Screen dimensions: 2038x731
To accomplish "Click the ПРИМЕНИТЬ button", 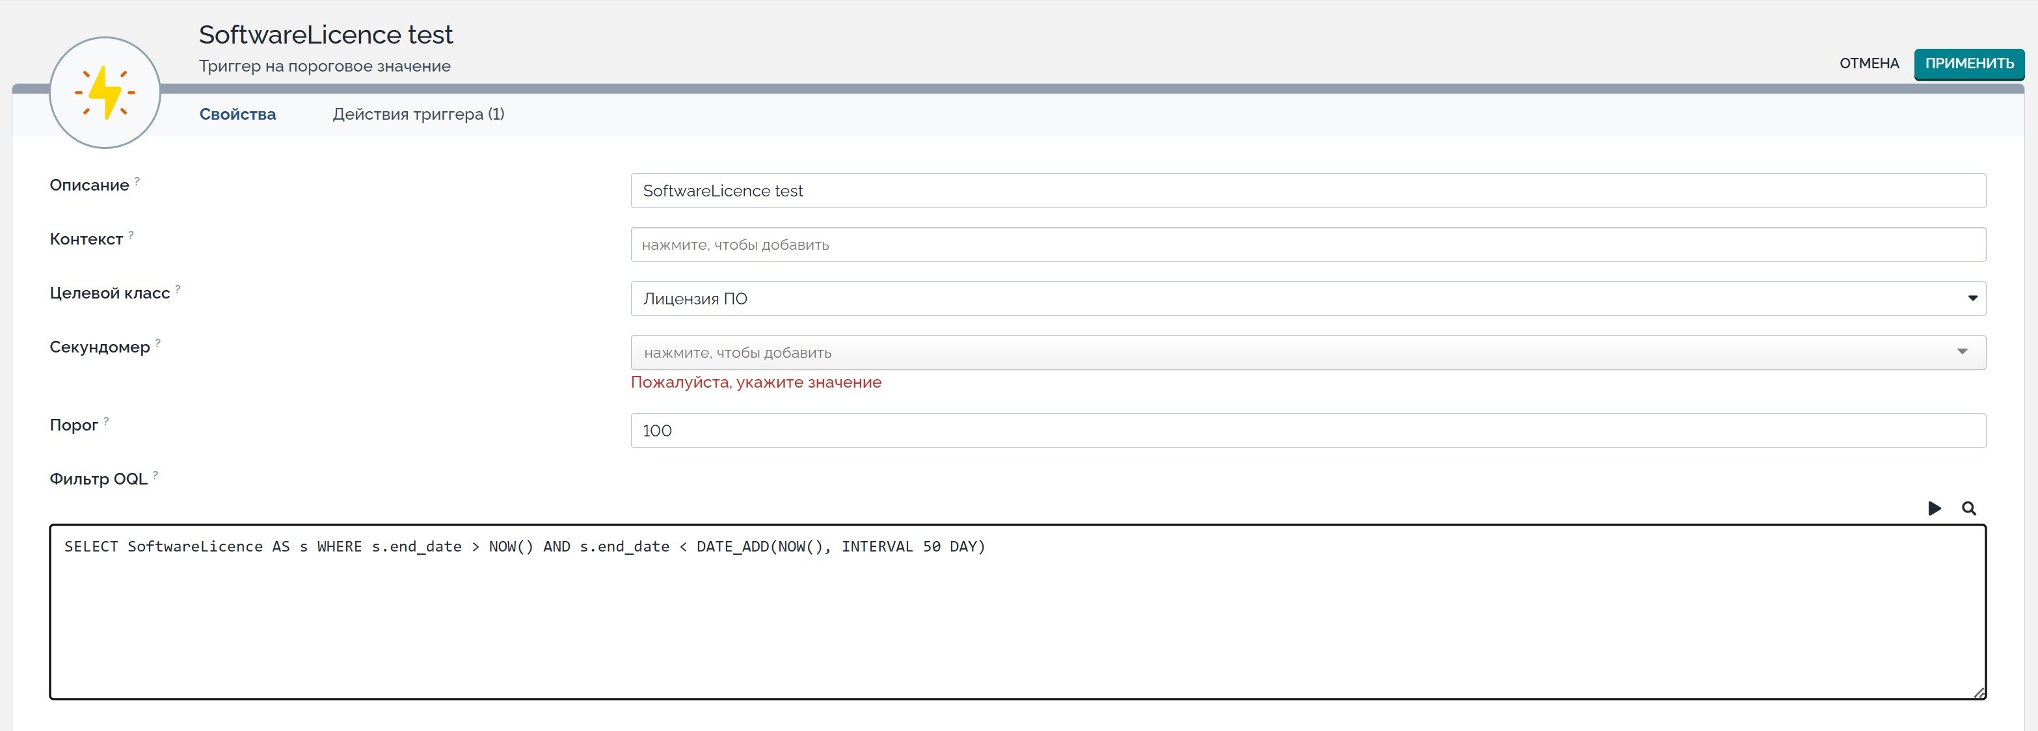I will point(1969,63).
